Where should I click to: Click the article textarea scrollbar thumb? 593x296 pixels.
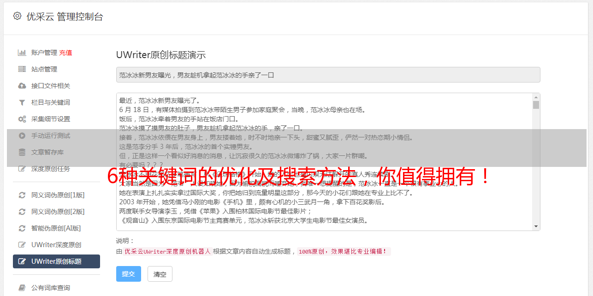coord(536,105)
